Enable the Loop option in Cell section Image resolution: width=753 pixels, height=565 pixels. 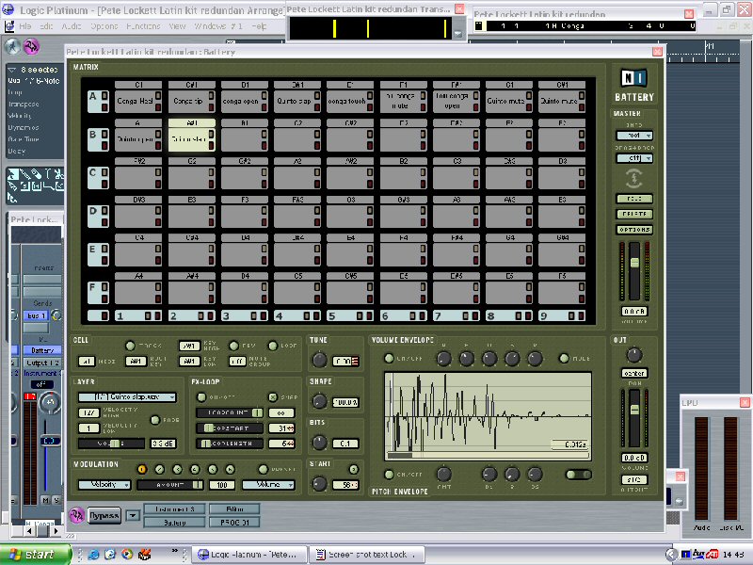click(274, 347)
